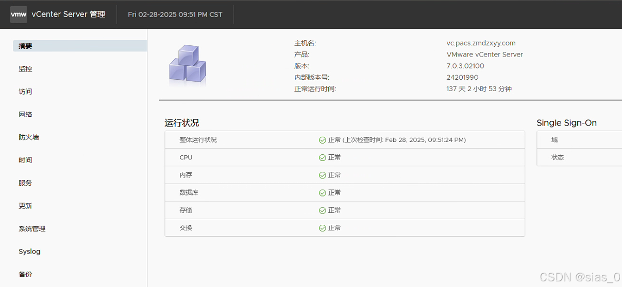Click the 内部版本号 label

pos(312,78)
